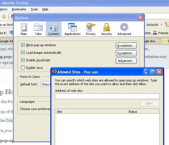Uncheck Enable JavaScript checkbox
The width and height of the screenshot is (169, 145).
[23, 60]
